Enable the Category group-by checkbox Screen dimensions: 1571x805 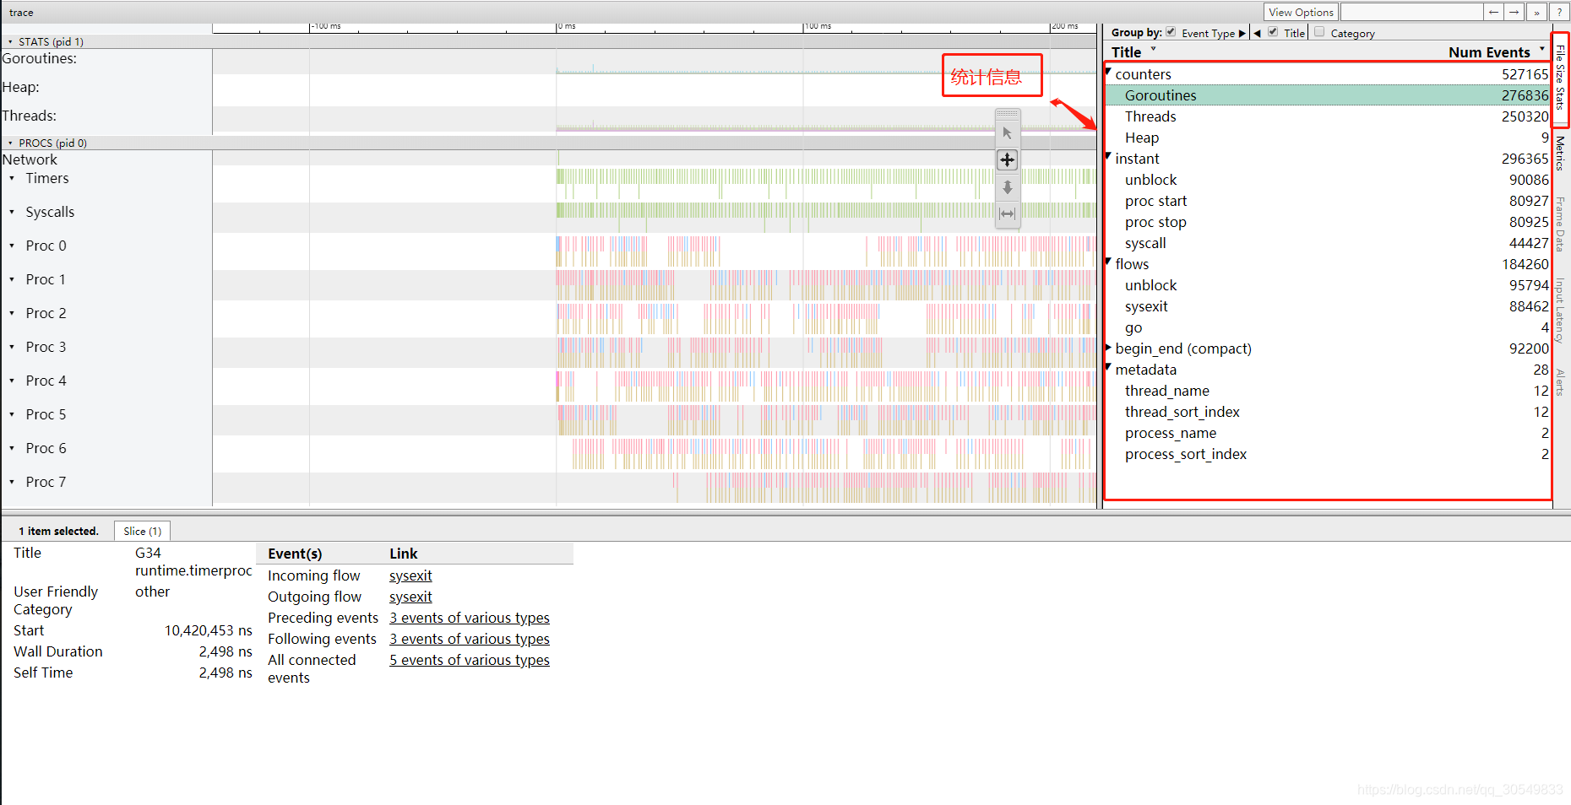[1319, 32]
